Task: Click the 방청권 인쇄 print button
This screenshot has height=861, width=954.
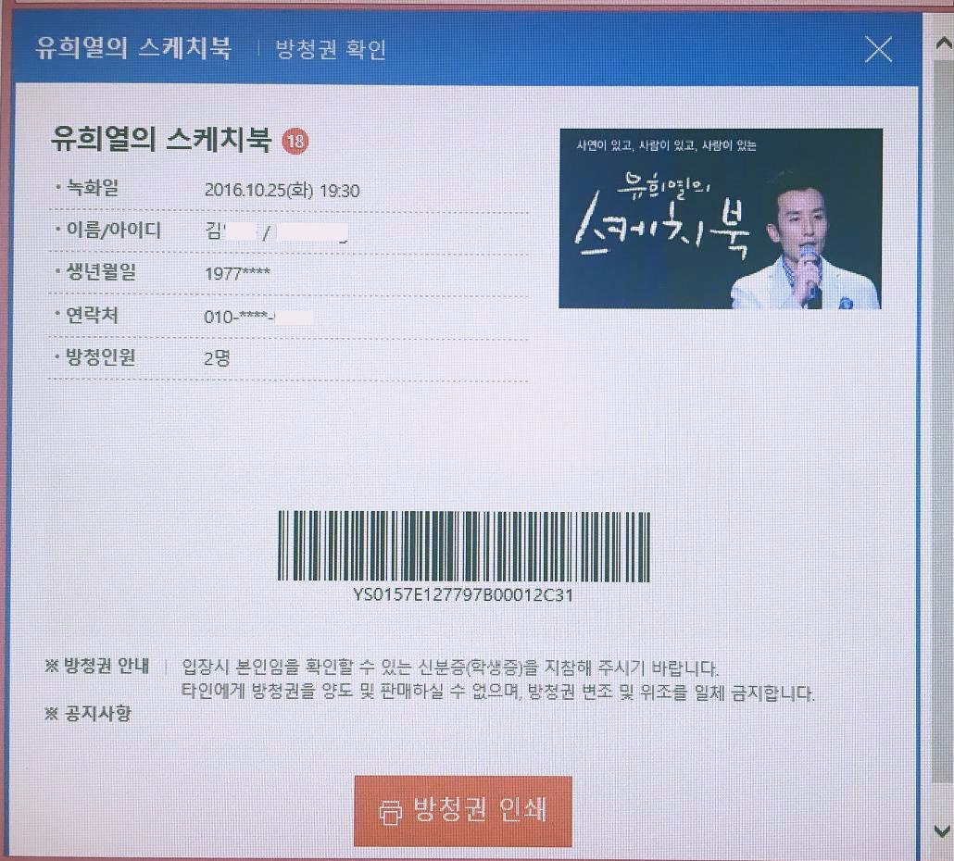Action: point(463,811)
